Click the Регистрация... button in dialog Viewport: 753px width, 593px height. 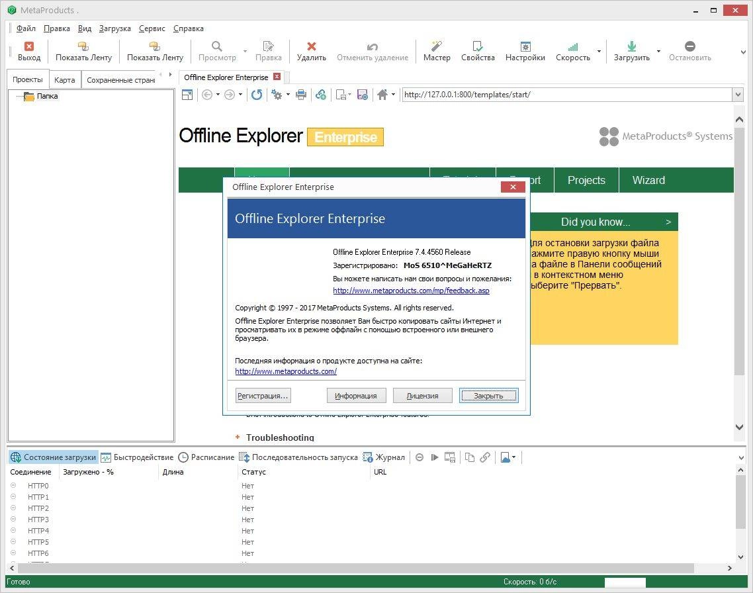point(263,396)
